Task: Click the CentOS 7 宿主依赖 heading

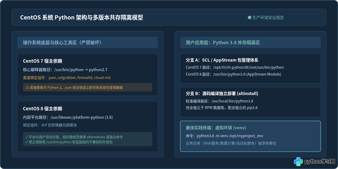Action: point(43,61)
